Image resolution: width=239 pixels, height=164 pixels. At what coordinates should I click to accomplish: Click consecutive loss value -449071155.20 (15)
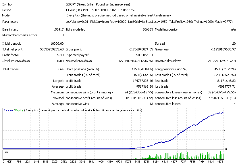(x=222, y=98)
